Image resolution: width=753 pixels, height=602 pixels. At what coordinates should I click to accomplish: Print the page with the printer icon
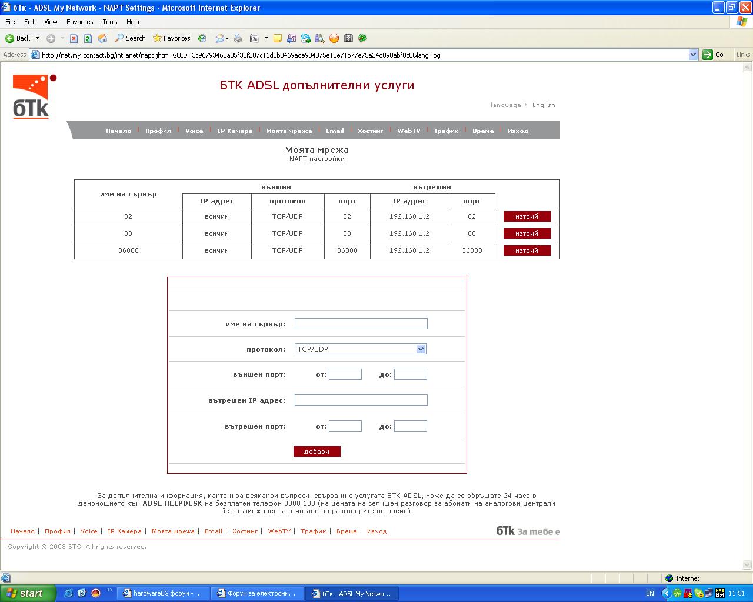point(238,38)
